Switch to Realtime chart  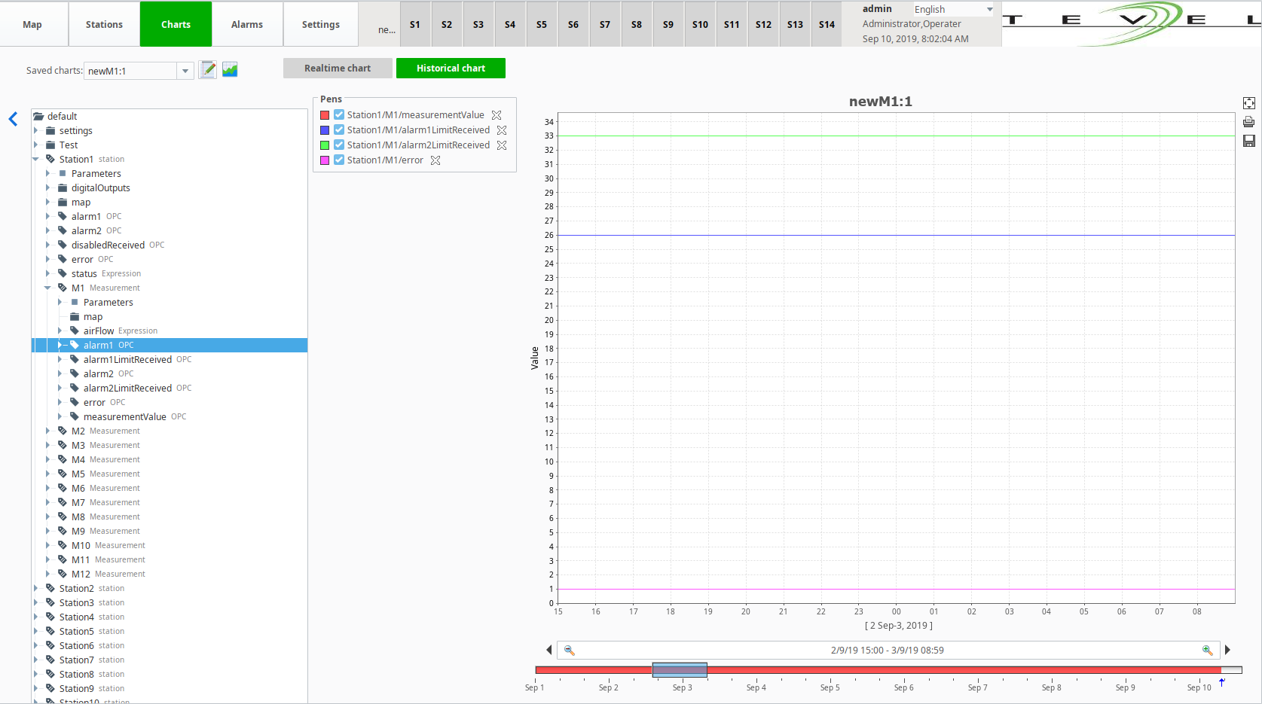pos(338,69)
